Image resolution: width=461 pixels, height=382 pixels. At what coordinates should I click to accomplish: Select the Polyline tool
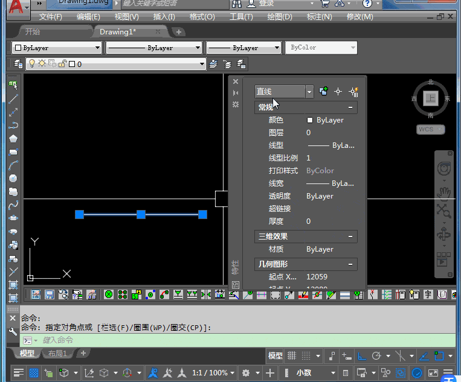pos(13,126)
